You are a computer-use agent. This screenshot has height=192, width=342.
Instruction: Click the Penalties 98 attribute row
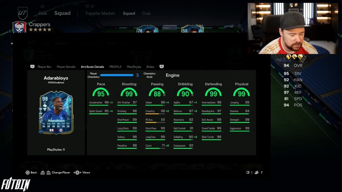[x=127, y=146]
